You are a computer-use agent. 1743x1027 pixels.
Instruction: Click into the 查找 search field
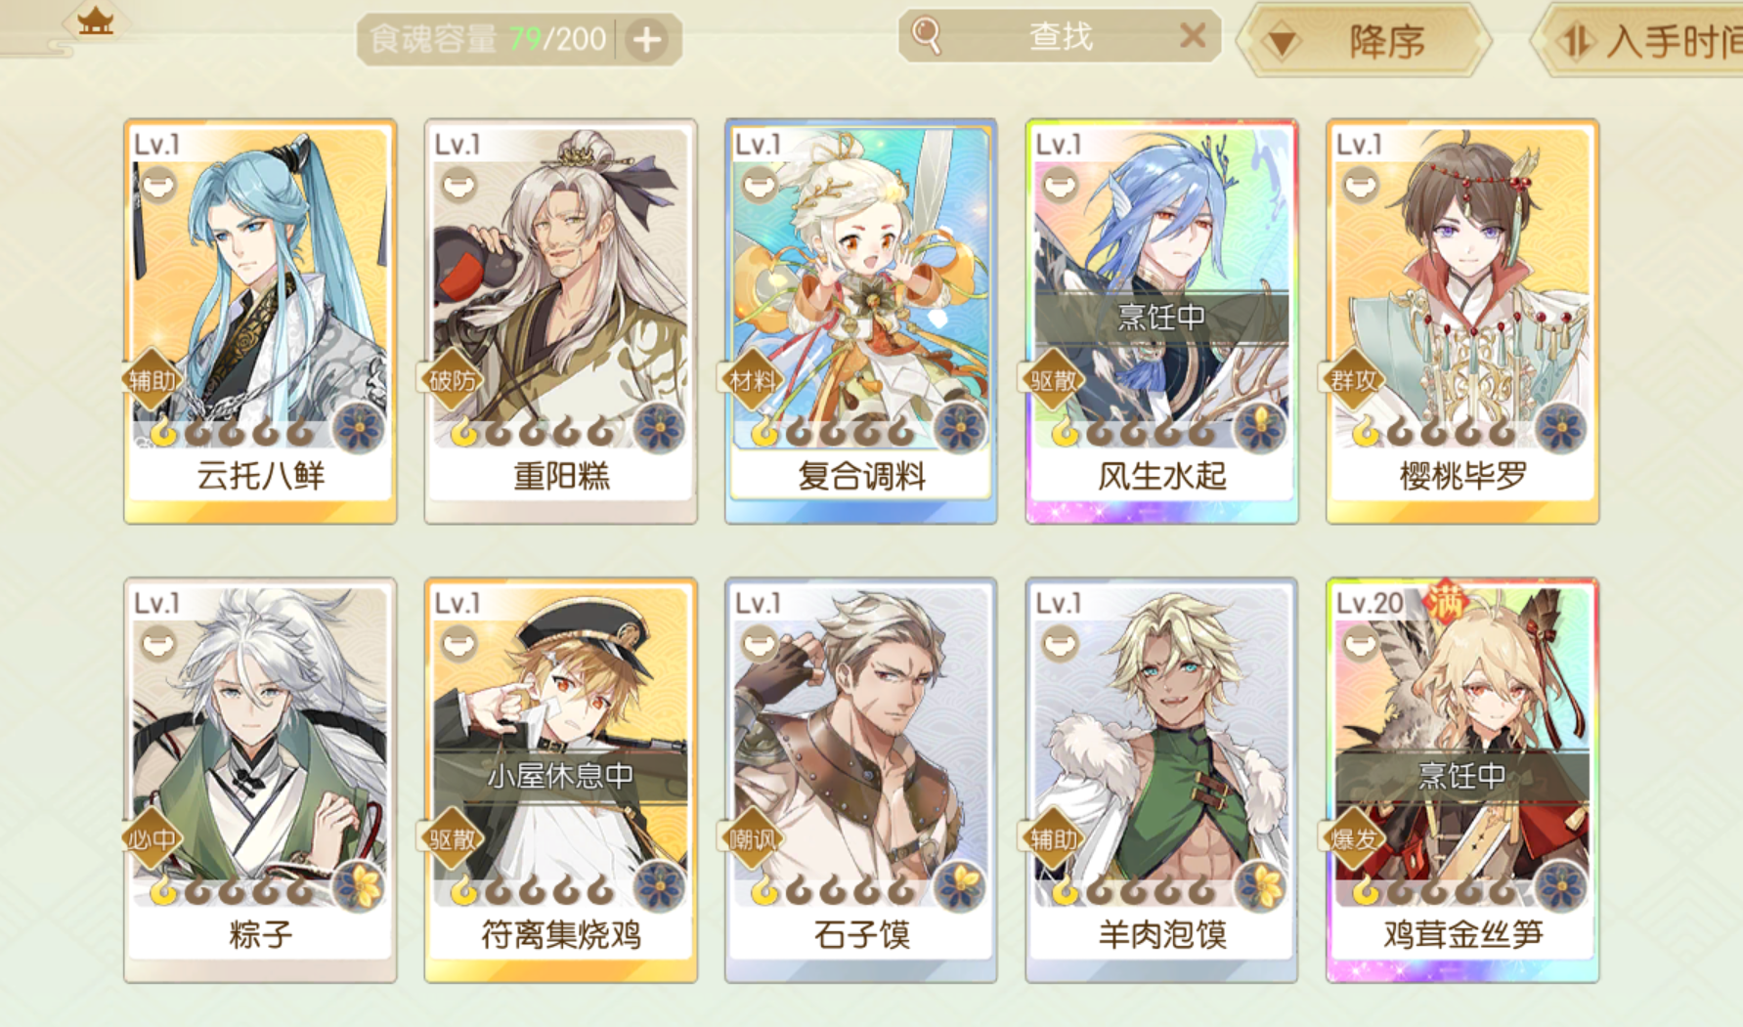1060,36
